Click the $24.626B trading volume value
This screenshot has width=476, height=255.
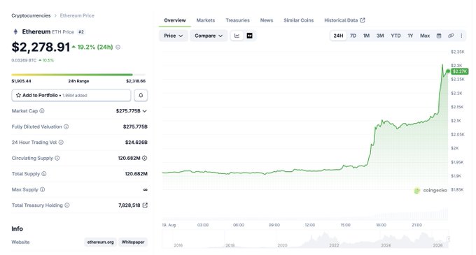(136, 143)
